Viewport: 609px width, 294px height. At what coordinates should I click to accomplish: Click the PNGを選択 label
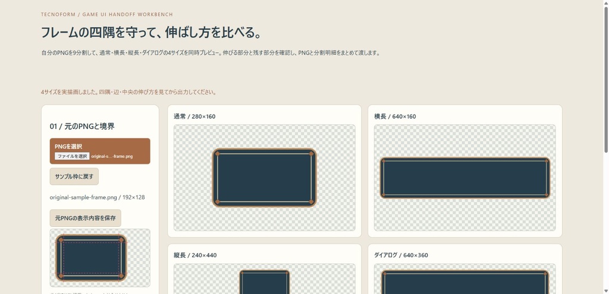(x=68, y=147)
